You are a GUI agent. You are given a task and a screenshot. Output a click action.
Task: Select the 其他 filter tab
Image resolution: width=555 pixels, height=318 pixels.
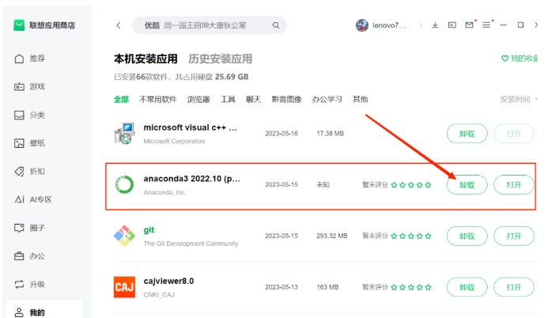click(361, 100)
